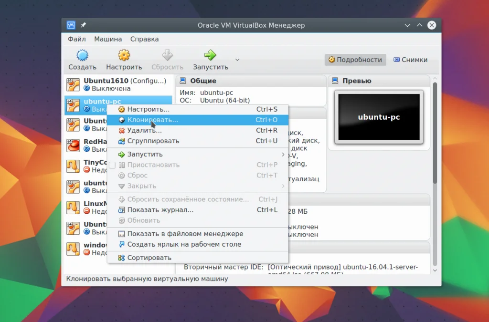Screen dimensions: 489x322
Task: Click the Запустить green arrow toolbar icon
Action: point(210,55)
